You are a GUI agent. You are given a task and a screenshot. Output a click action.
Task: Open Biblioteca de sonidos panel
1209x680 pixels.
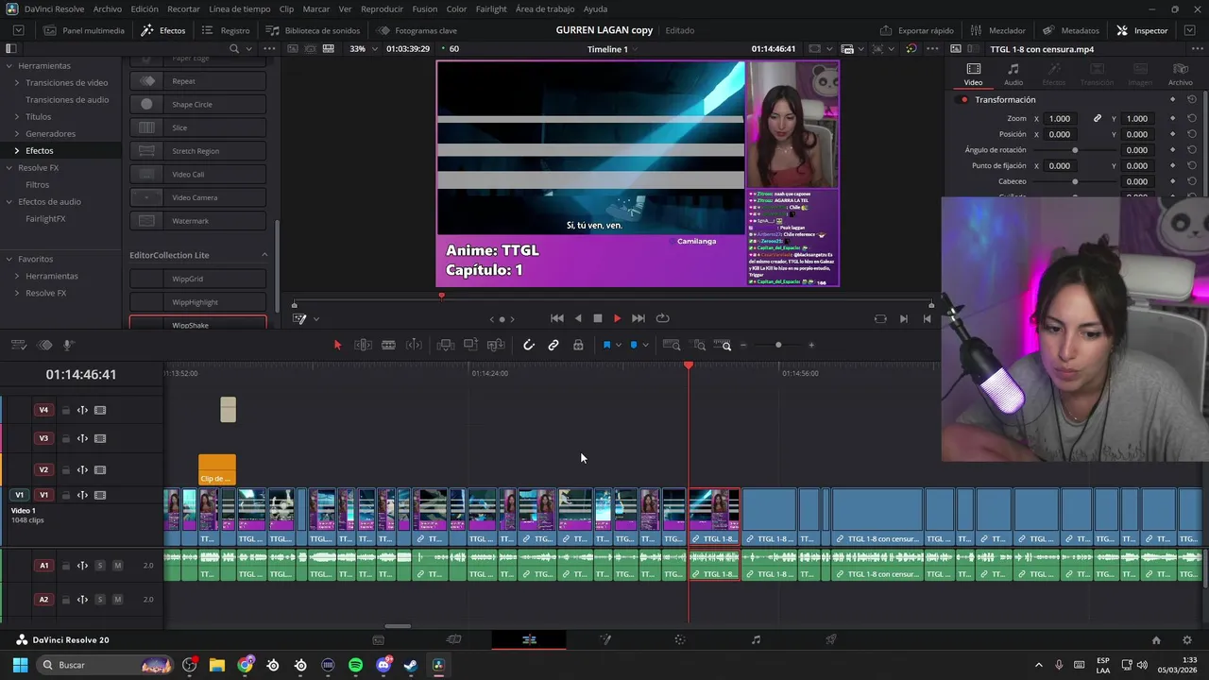point(314,30)
